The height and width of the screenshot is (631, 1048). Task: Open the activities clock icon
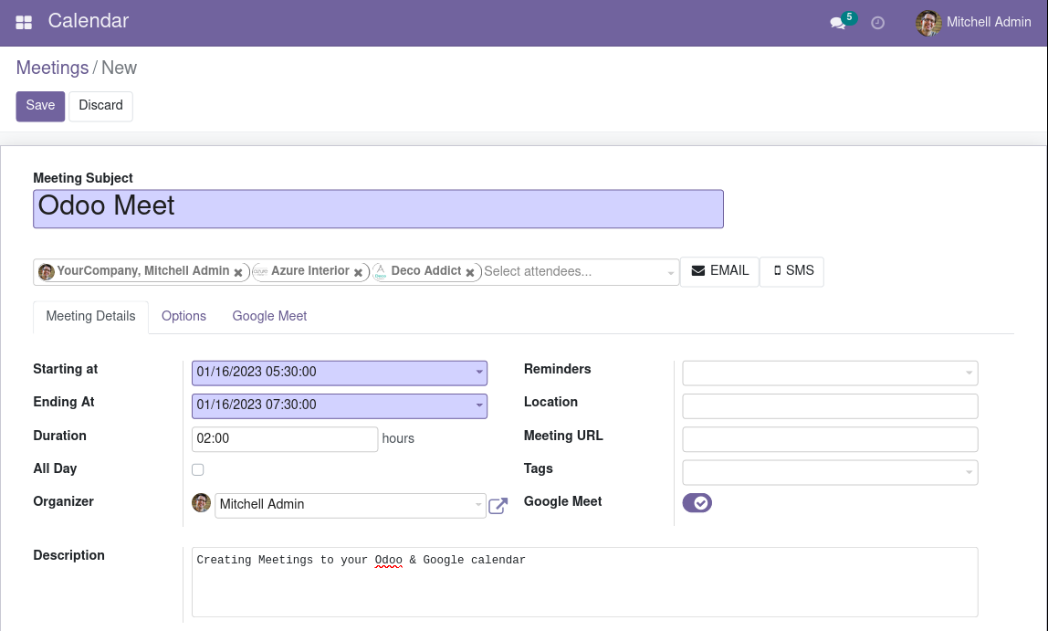point(878,23)
